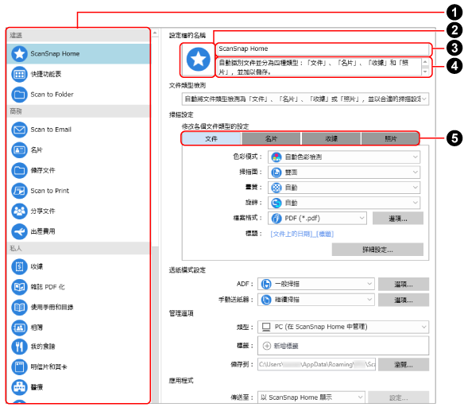The width and height of the screenshot is (464, 411).
Task: Switch to the 收據 tab
Action: point(331,138)
